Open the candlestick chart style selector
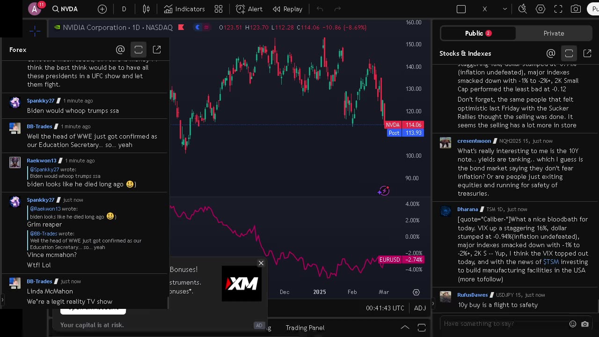This screenshot has width=599, height=337. point(146,9)
